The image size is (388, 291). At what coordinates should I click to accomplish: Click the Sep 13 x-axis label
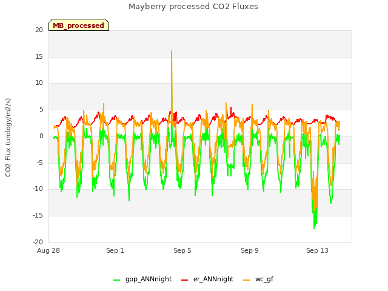pyautogui.click(x=317, y=250)
